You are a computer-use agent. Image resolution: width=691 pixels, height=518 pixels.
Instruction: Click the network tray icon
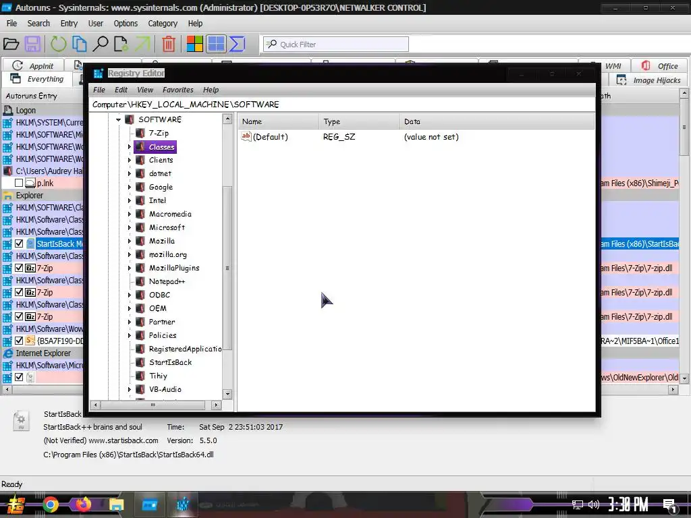tap(578, 505)
